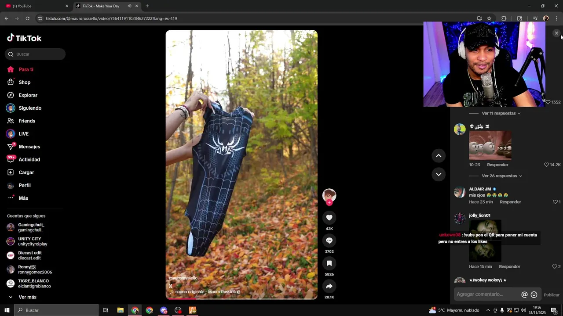Image resolution: width=563 pixels, height=316 pixels.
Task: Reload the page
Action: coord(27,18)
